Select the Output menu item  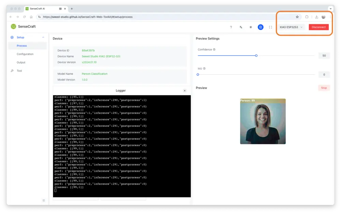(21, 62)
